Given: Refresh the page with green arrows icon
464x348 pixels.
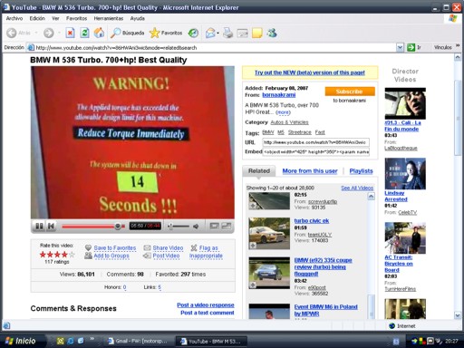Looking at the screenshot, I should point(84,33).
